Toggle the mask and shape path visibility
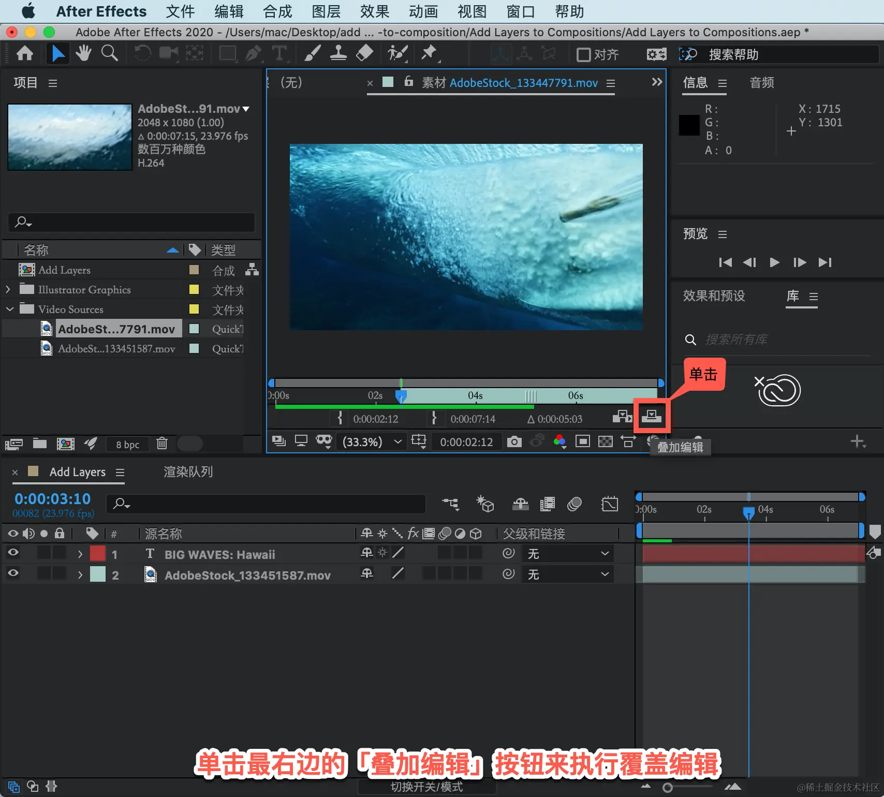This screenshot has height=797, width=884. (x=324, y=441)
